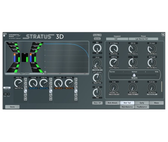The height and width of the screenshot is (142, 168).
Task: Toggle the Favorite button
Action: pyautogui.click(x=97, y=38)
